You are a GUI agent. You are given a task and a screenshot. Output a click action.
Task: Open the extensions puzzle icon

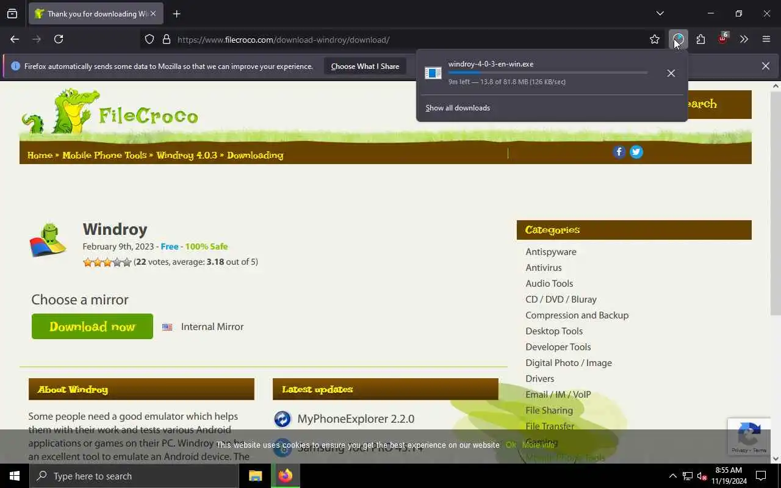coord(700,40)
